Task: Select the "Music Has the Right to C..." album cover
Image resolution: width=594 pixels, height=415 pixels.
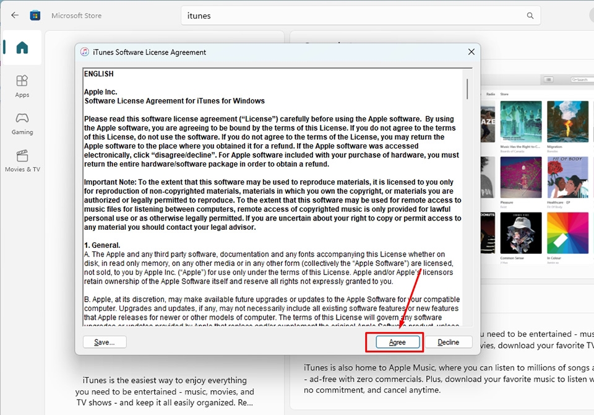Action: 521,122
